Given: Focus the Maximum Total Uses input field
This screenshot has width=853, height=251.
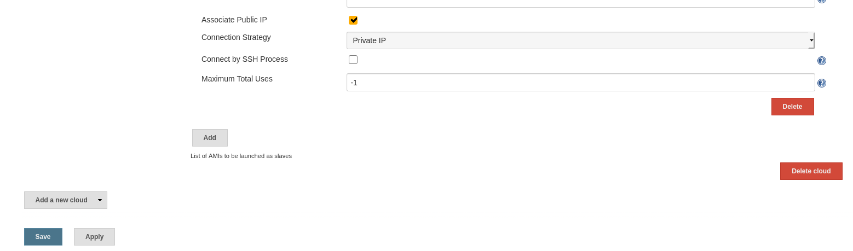Looking at the screenshot, I should click(x=580, y=83).
